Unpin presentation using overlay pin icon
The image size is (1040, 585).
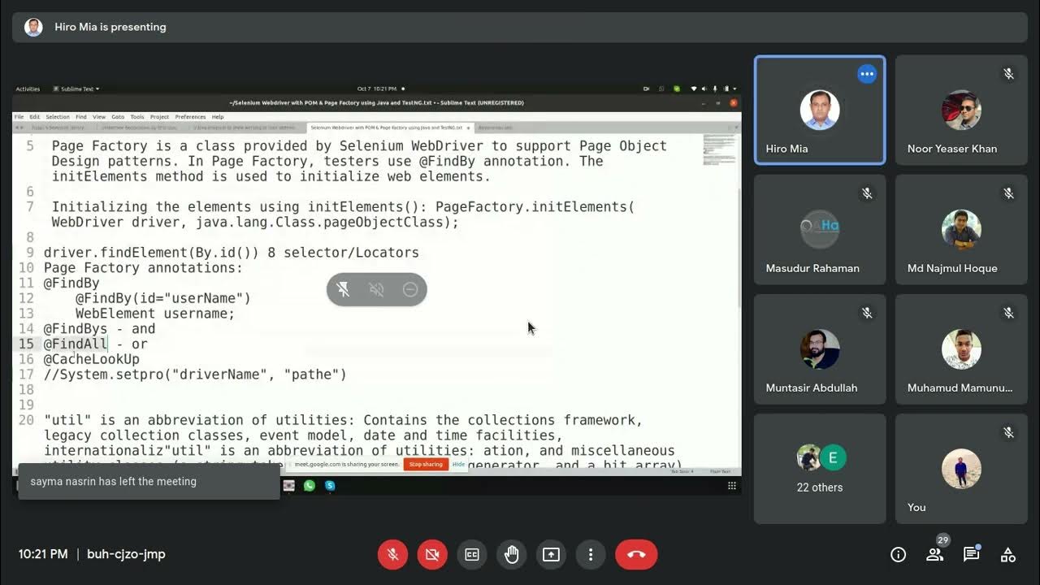[344, 289]
